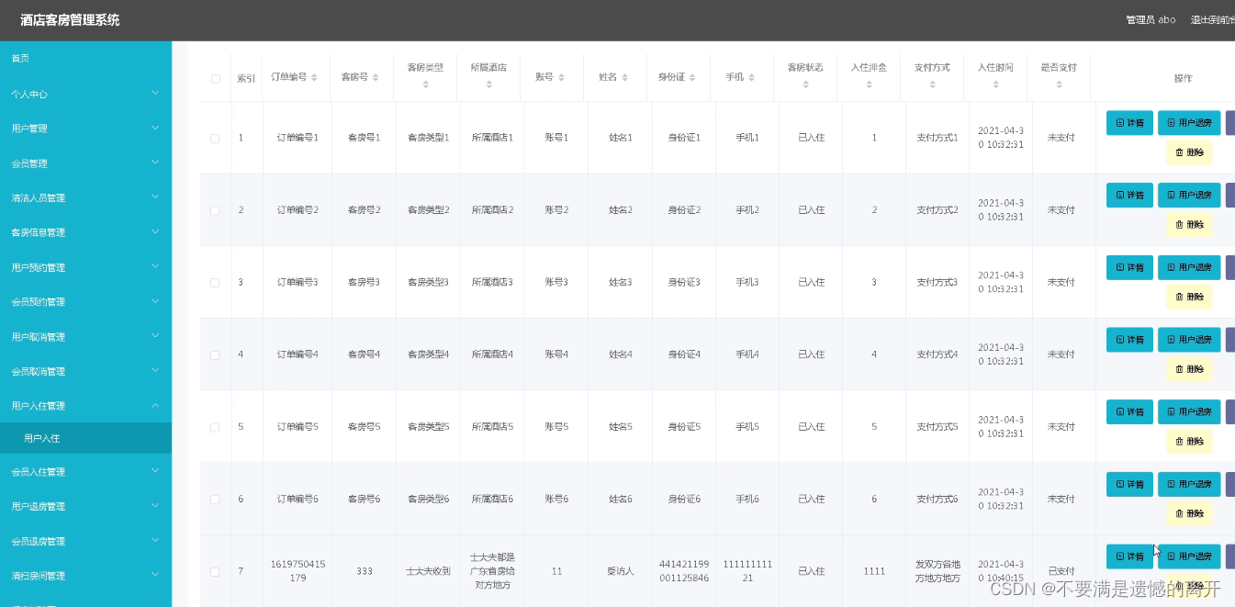View 详情 for row 订单编号3

tap(1129, 267)
